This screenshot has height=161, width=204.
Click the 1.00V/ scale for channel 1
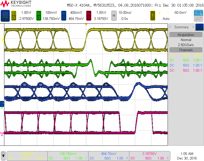tap(26, 12)
